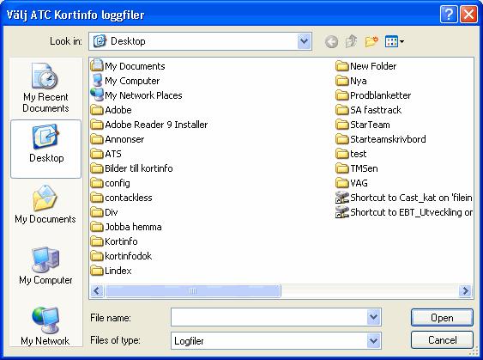The image size is (483, 360).
Task: Expand the File name dropdown arrow
Action: click(x=373, y=317)
